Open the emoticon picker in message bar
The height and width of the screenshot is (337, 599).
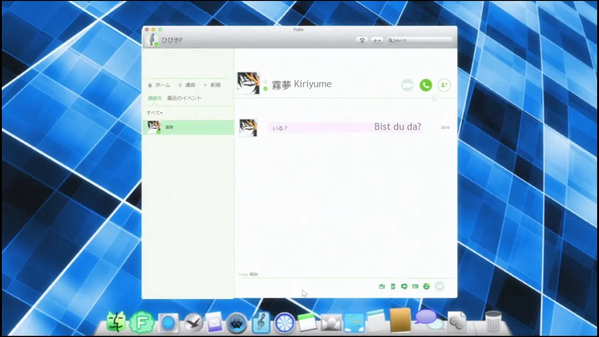click(426, 286)
